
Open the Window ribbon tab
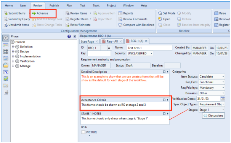click(128, 6)
